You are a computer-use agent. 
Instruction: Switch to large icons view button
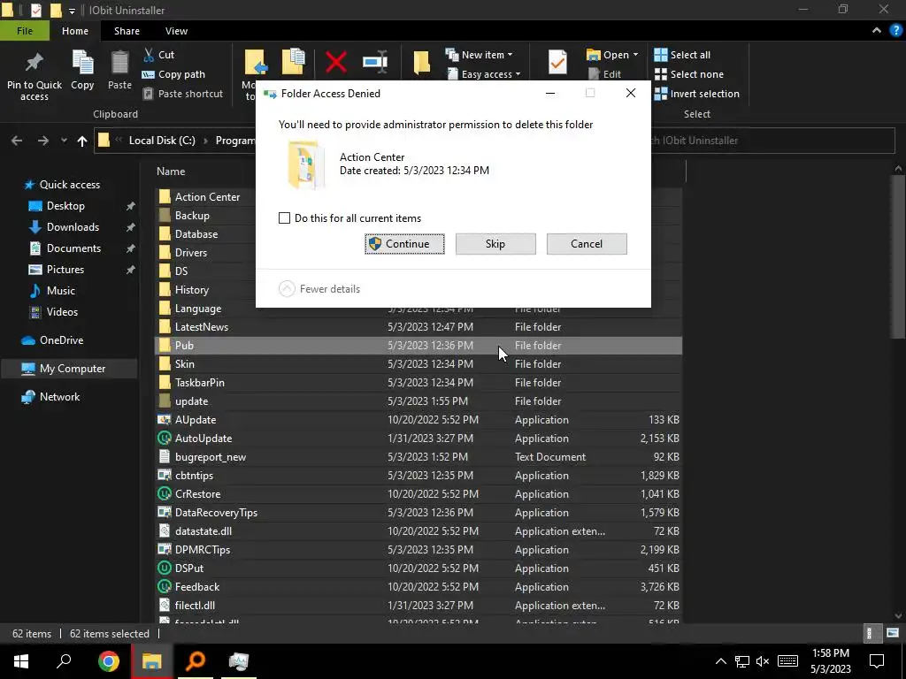click(x=892, y=633)
